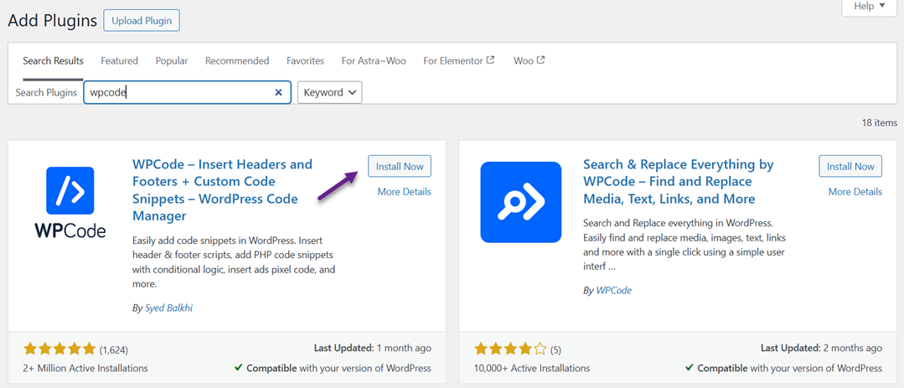Expand the Help panel
Screen dimensions: 904x388
click(x=870, y=7)
